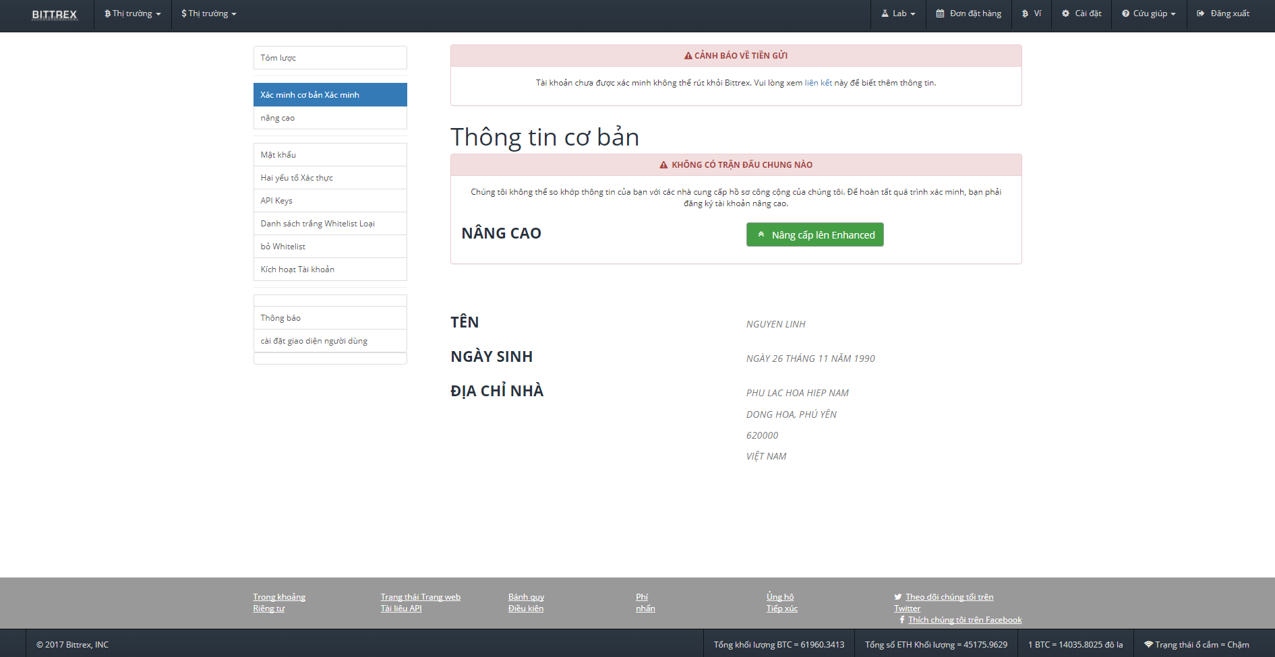Open Bánh quy footer link
The image size is (1275, 657).
click(526, 597)
